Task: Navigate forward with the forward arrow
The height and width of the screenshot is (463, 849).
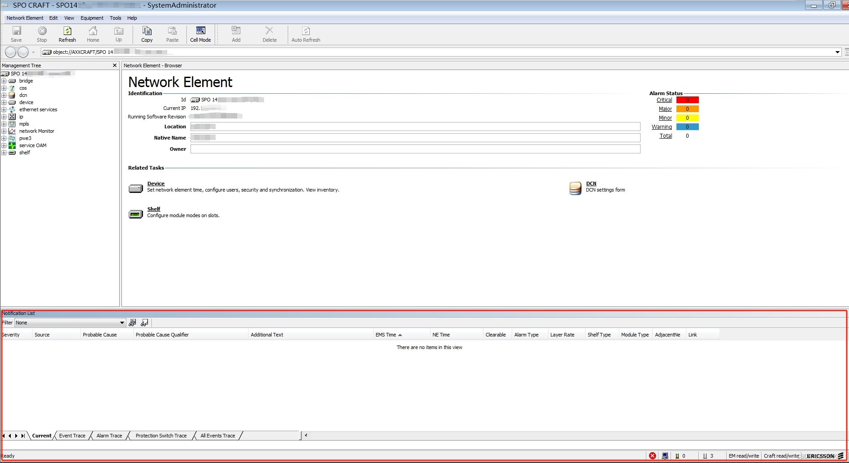Action: click(23, 52)
